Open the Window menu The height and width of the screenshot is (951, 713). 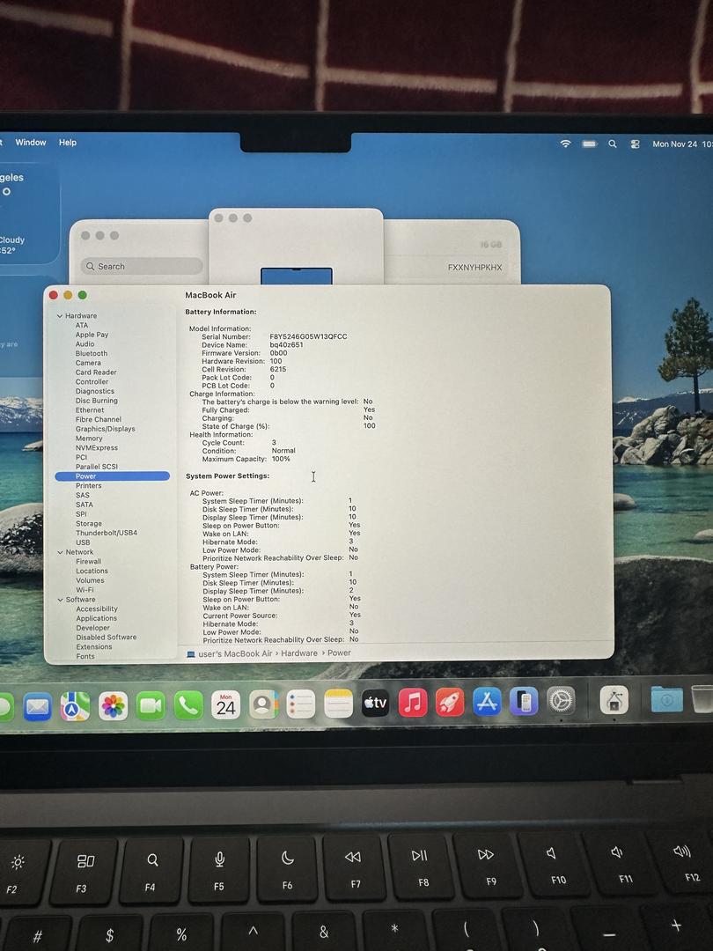[x=31, y=143]
